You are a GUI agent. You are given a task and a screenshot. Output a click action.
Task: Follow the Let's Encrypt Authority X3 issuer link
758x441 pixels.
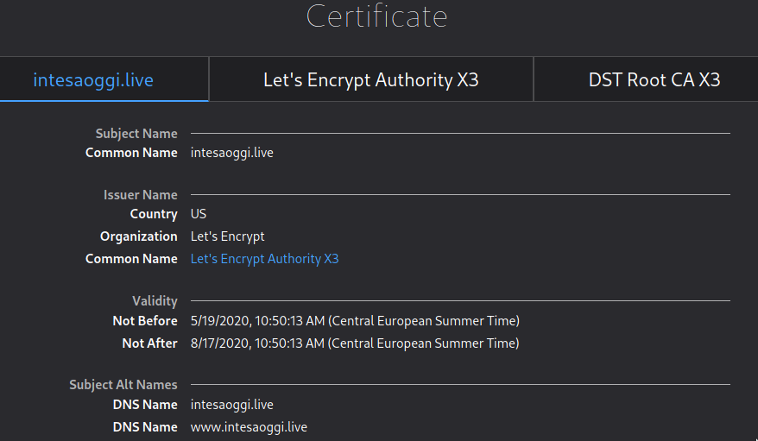click(264, 259)
